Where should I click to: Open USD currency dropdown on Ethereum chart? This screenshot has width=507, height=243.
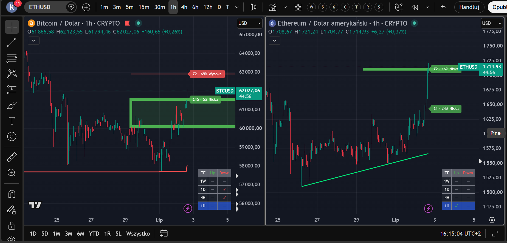click(492, 23)
